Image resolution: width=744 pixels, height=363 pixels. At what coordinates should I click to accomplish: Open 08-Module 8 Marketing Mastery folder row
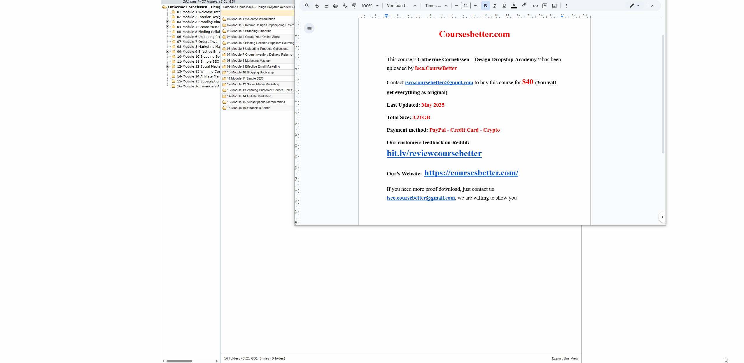258,61
